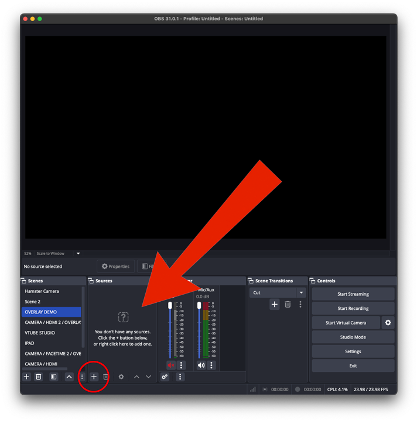417x421 pixels.
Task: Delete the selected scene with trash icon
Action: [x=39, y=377]
